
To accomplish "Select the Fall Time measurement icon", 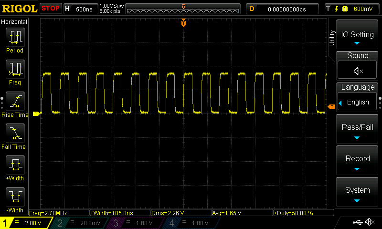I will [x=15, y=133].
